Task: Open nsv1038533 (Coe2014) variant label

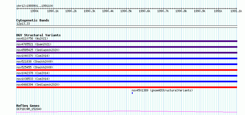Action: pos(33,79)
